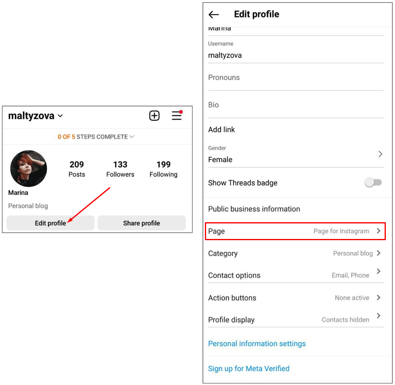Tap the Category chevron arrow
395x385 pixels.
pos(378,253)
